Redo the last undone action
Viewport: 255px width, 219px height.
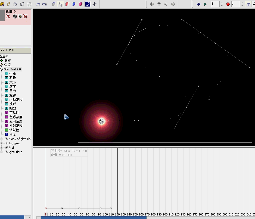coord(45,4)
